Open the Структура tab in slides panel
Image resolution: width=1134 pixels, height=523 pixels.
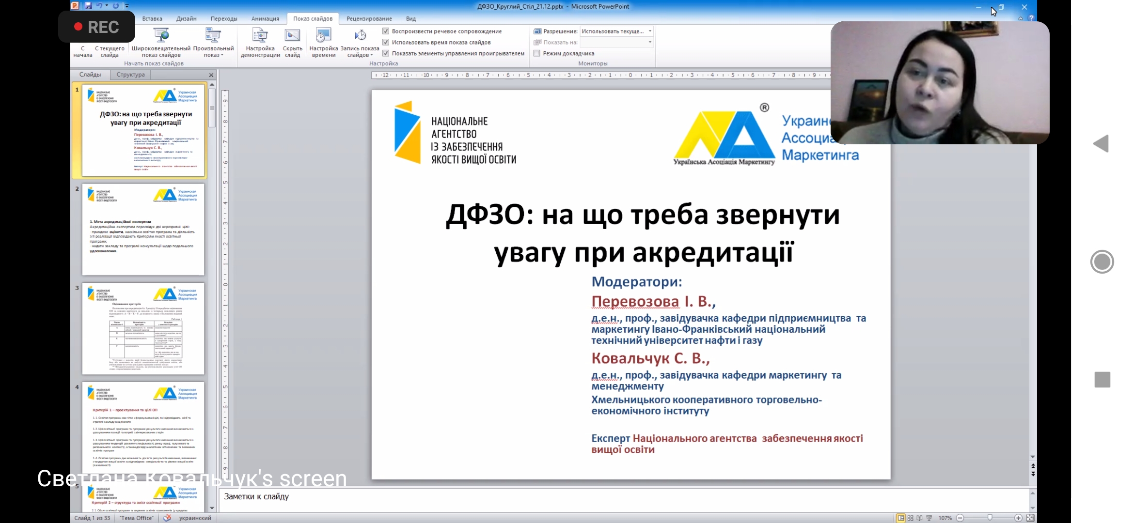click(129, 75)
